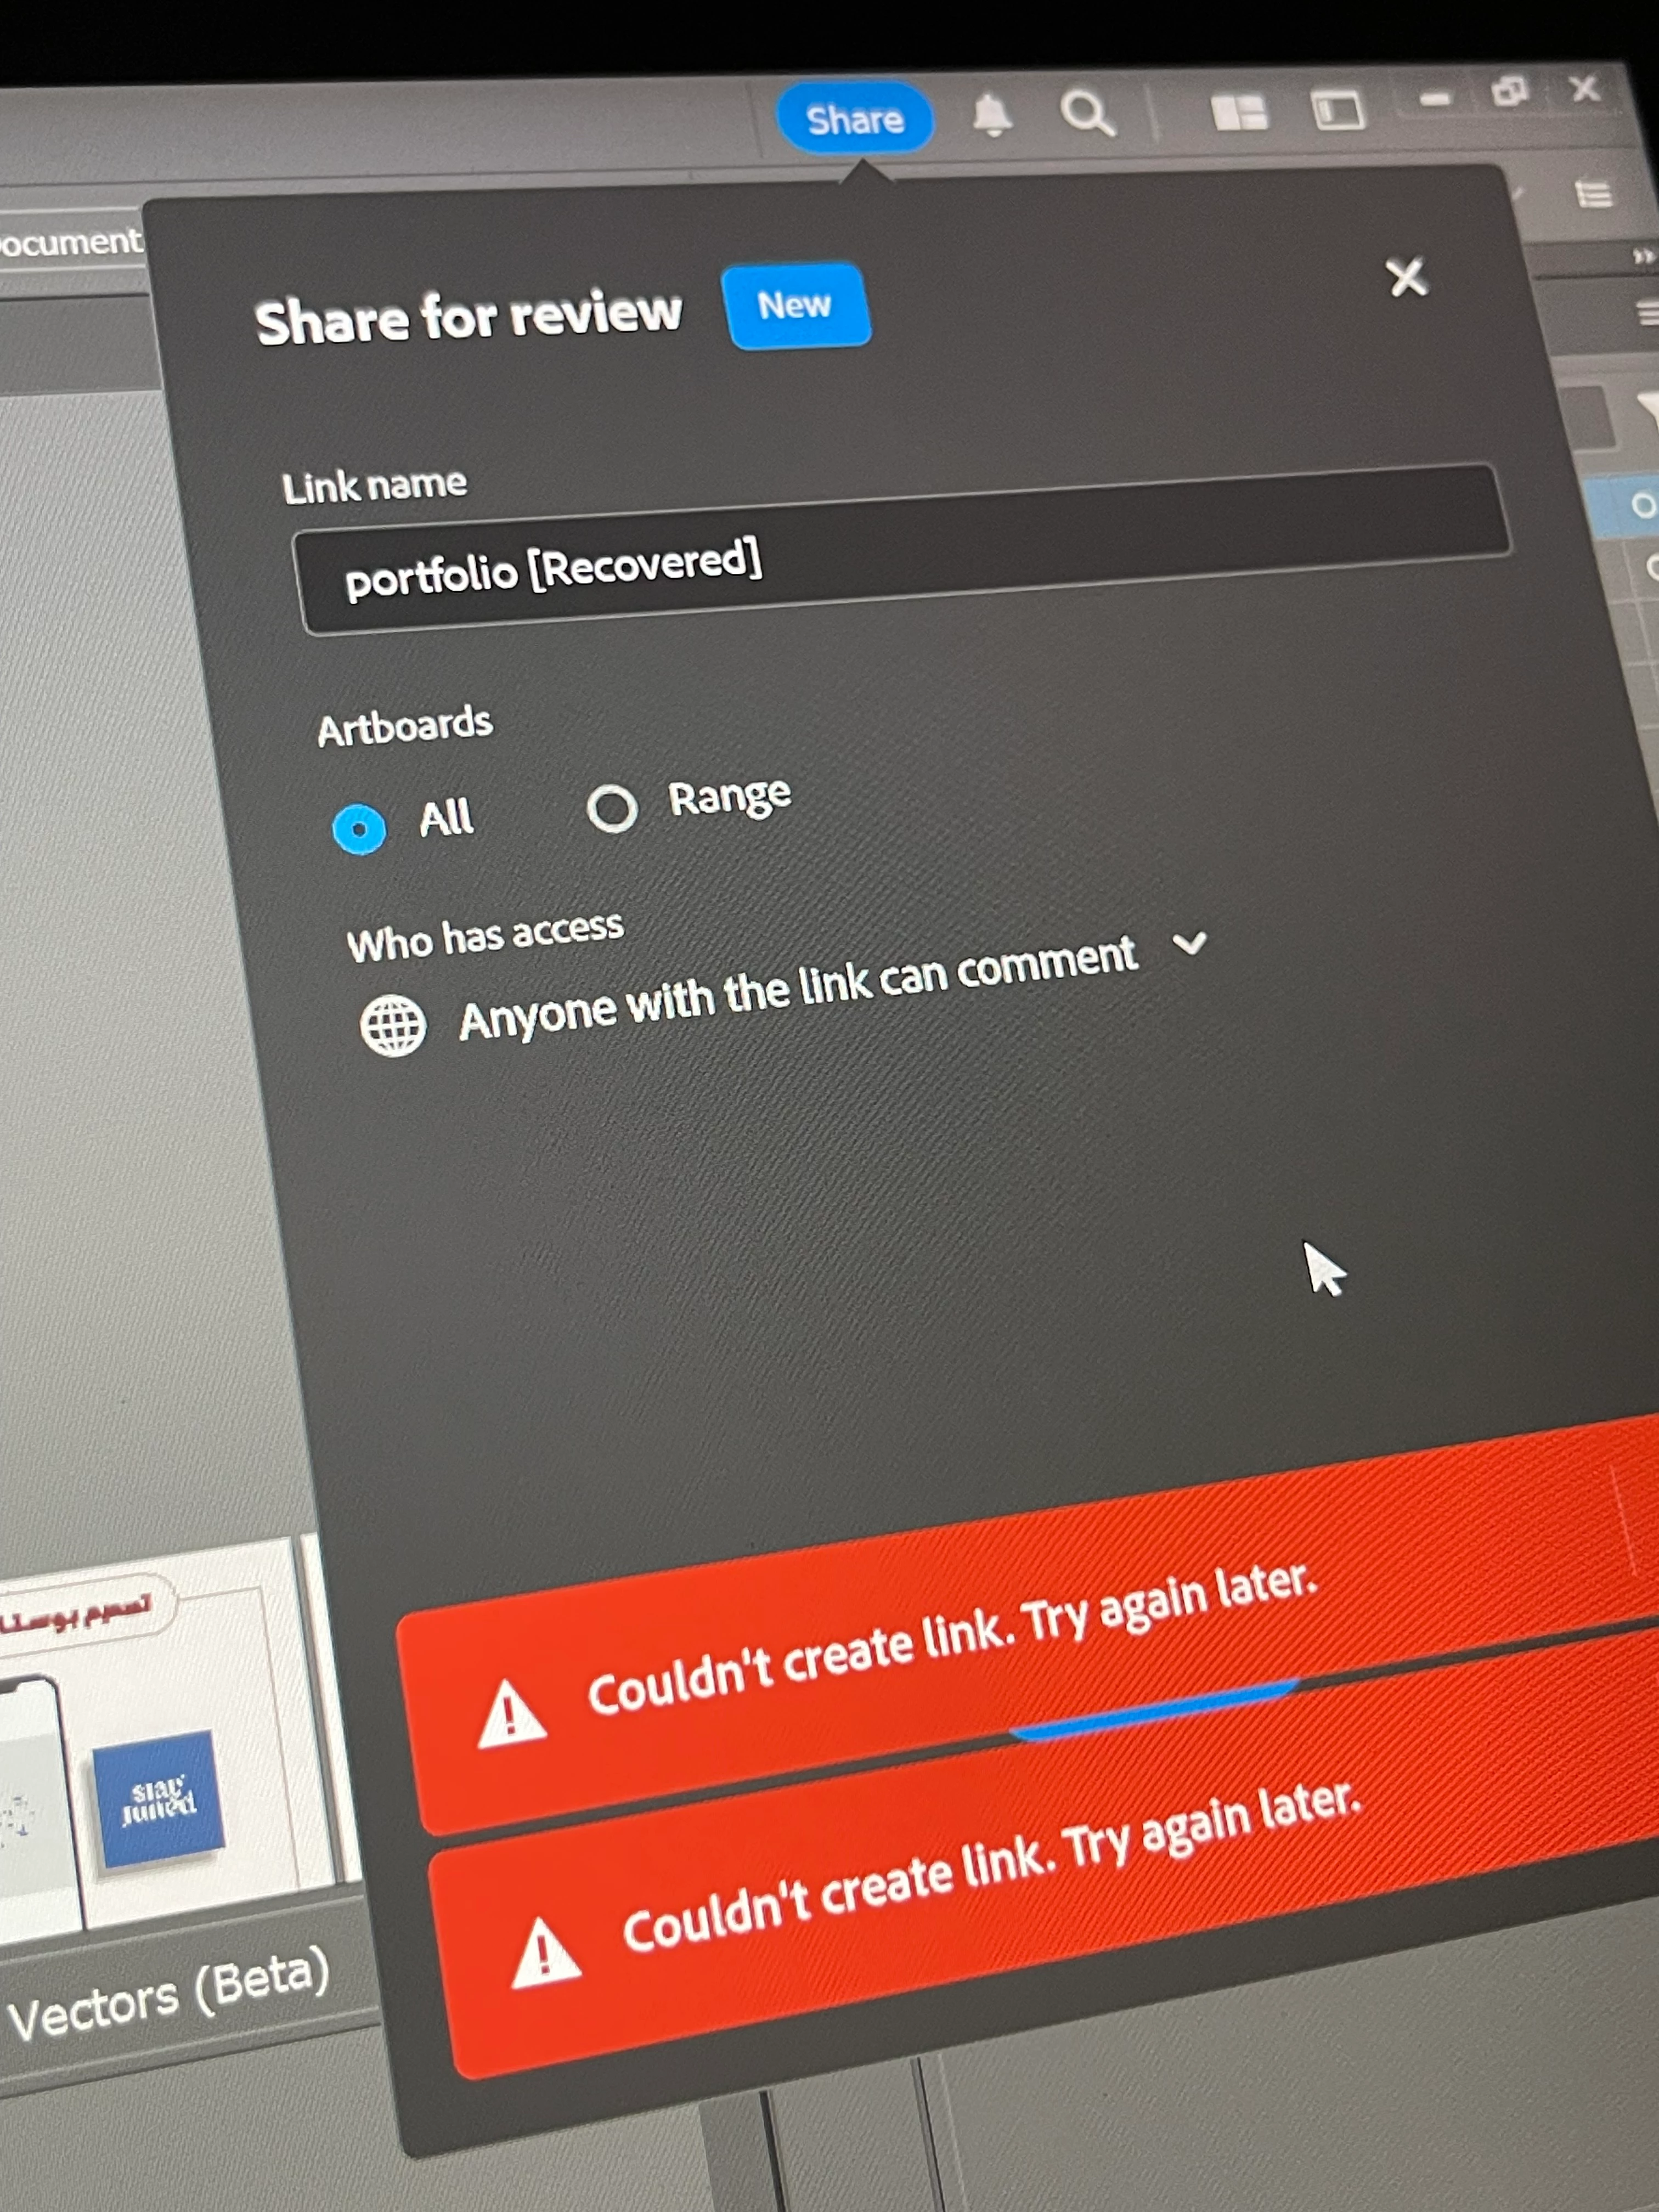This screenshot has width=1659, height=2212.
Task: Select the blue stay tuned artboard thumbnail
Action: pyautogui.click(x=158, y=1801)
